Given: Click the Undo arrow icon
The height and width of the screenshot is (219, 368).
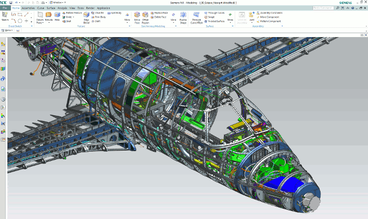Looking at the screenshot, I should click(x=16, y=3).
